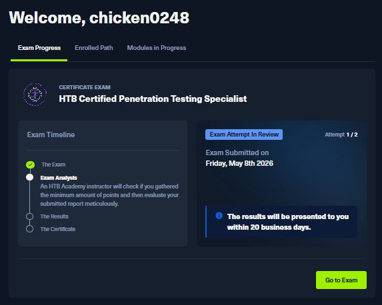Click the Attempt 1 / 2 counter
Screen dimensions: 382x305
[x=341, y=135]
